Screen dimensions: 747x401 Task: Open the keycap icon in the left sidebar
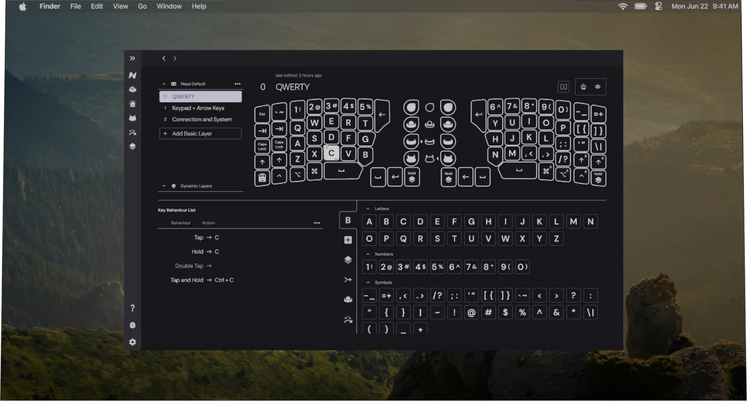point(132,90)
